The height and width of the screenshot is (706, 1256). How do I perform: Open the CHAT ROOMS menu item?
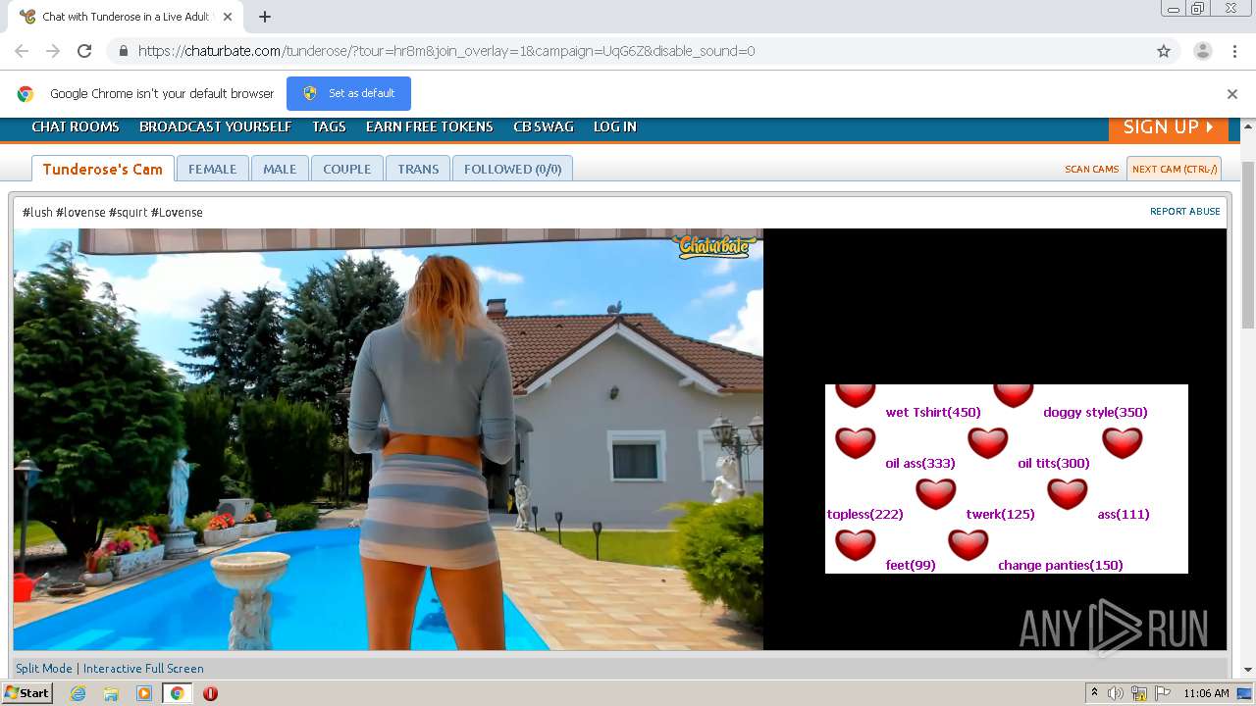click(x=76, y=126)
